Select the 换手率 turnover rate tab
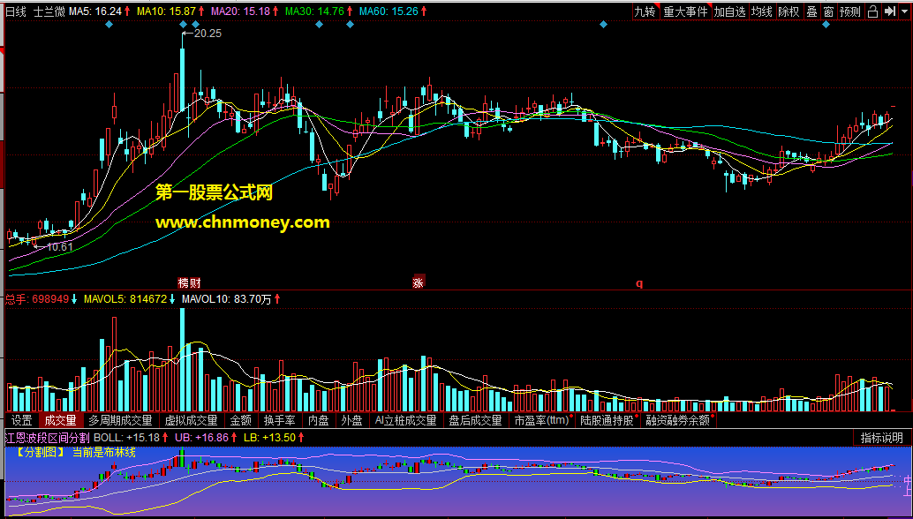913x519 pixels. point(280,420)
